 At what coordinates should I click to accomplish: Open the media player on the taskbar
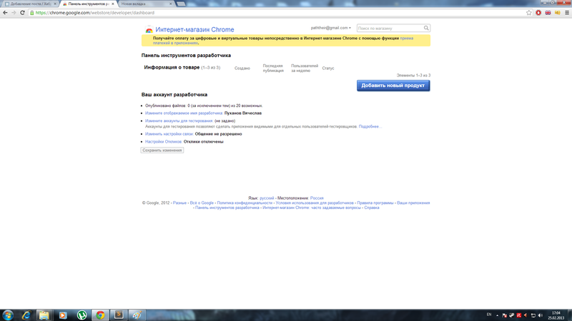coord(63,315)
